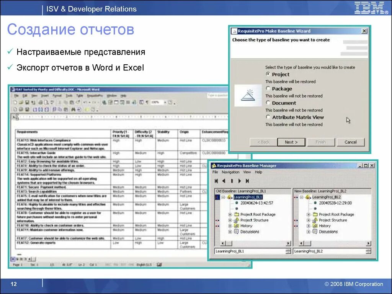Image resolution: width=392 pixels, height=294 pixels.
Task: Click the Finish button in the wizard
Action: pos(320,142)
